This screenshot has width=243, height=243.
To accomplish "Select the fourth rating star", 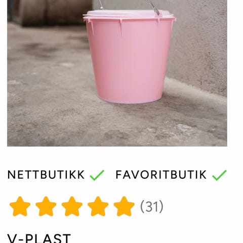I will 98,206.
